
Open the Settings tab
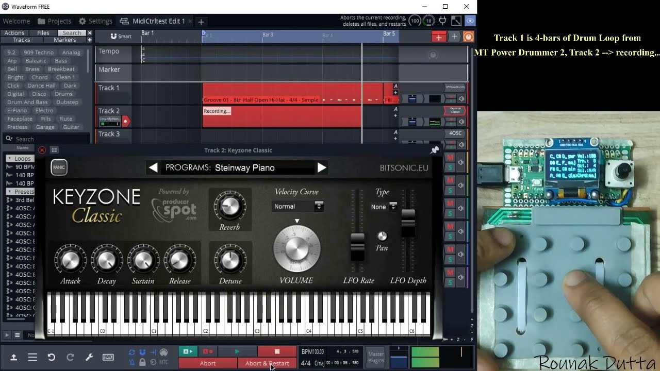(95, 21)
